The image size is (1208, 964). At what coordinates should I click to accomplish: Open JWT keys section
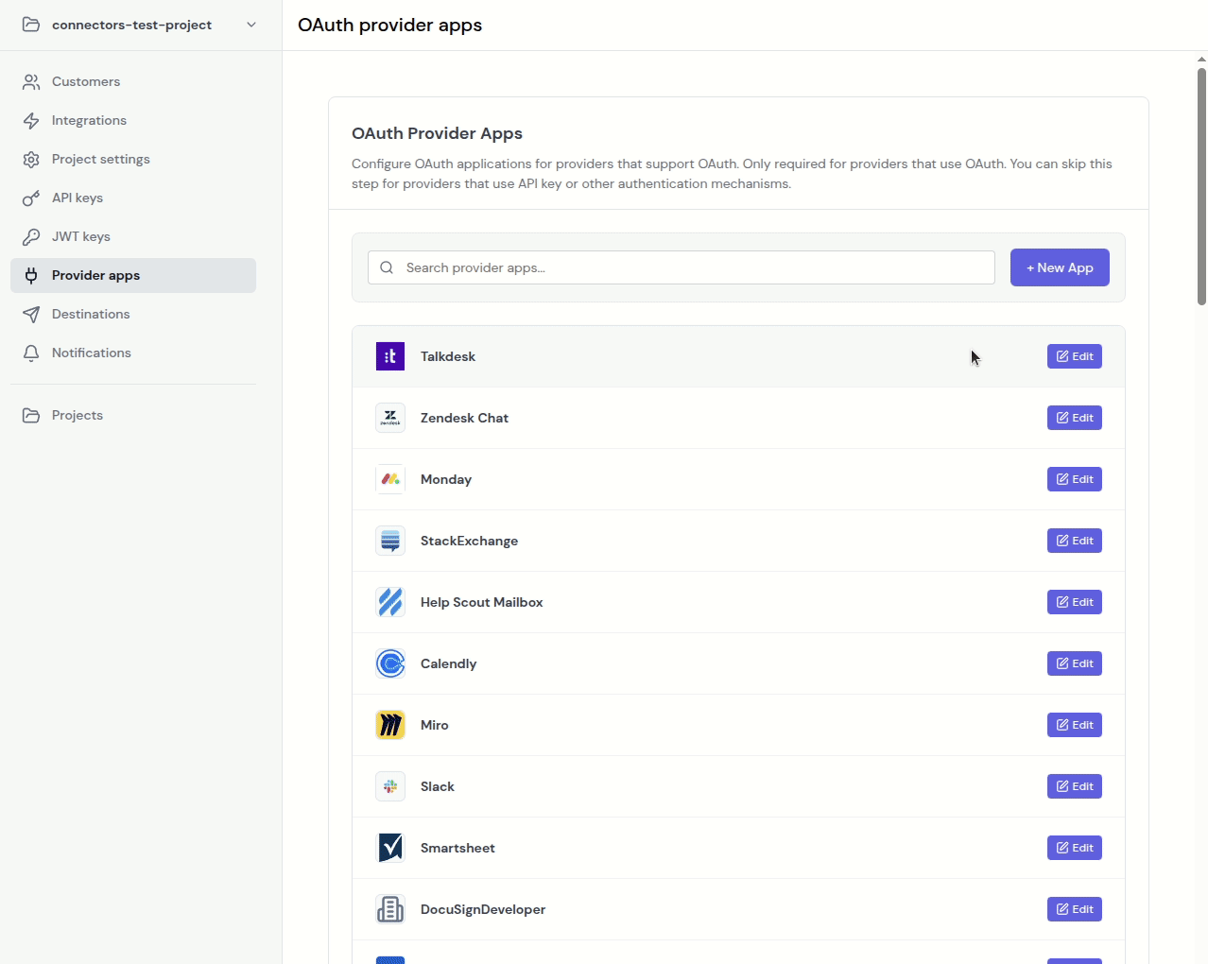tap(133, 237)
